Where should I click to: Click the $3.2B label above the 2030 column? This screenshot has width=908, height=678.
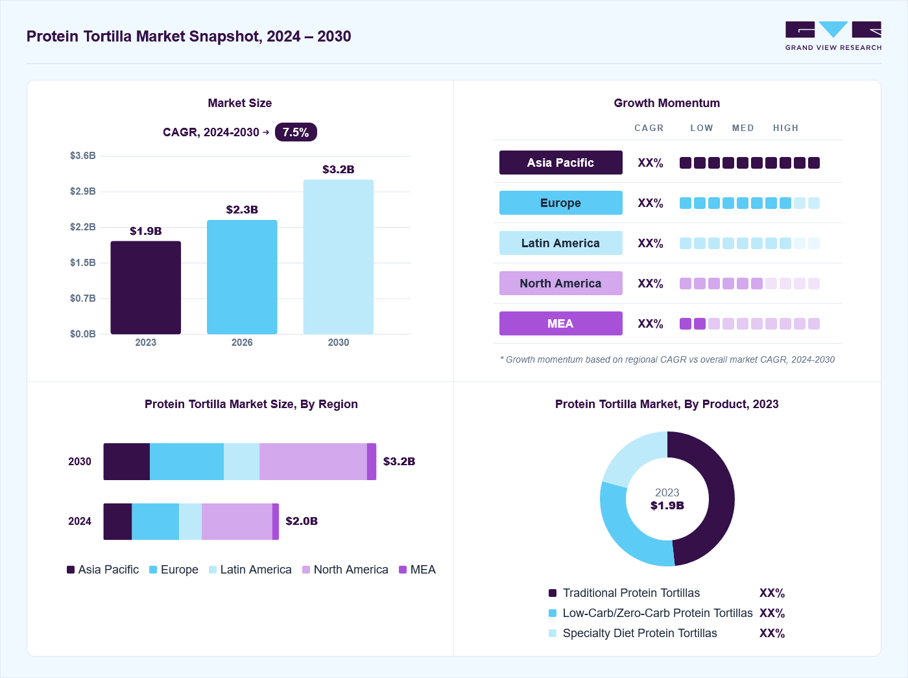pos(339,169)
